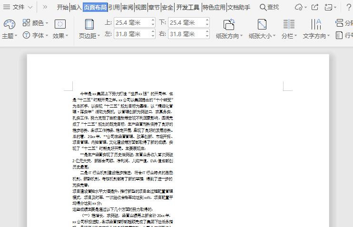Decrease the 左 left margin value

point(153,36)
